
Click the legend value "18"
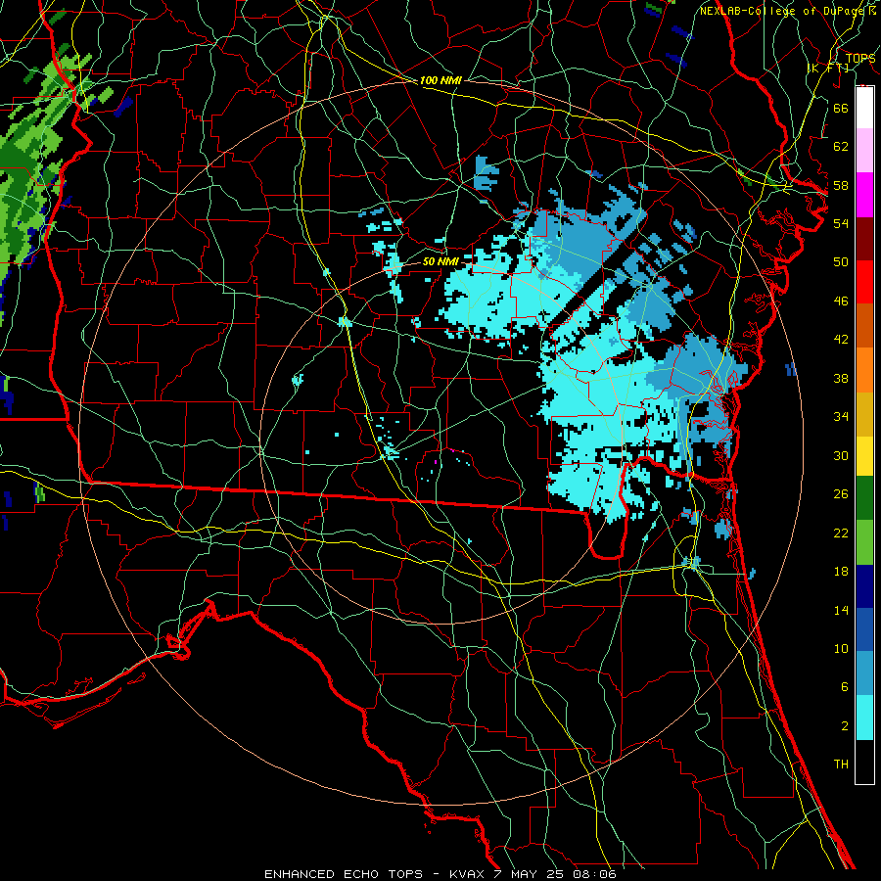[x=841, y=572]
